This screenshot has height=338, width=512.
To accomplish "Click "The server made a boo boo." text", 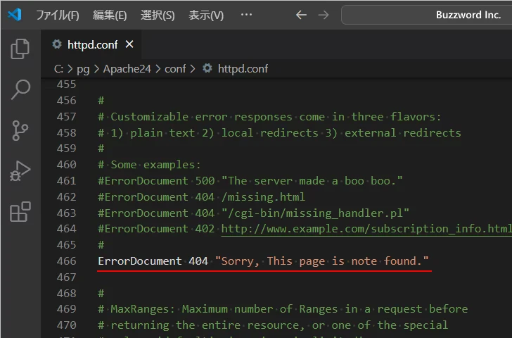I will click(x=312, y=180).
